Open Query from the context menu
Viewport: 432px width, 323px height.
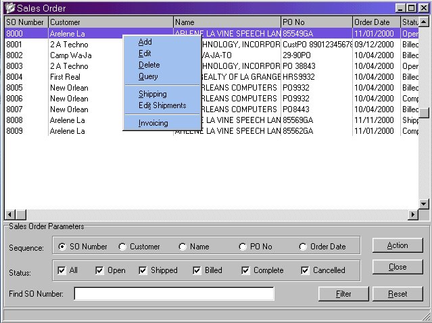pos(148,76)
